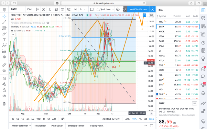Hide all drawings with eye icon

4,96
